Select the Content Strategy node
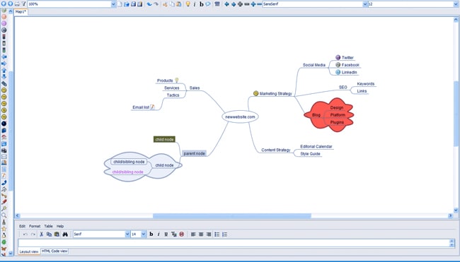The width and height of the screenshot is (460, 262). (x=276, y=150)
